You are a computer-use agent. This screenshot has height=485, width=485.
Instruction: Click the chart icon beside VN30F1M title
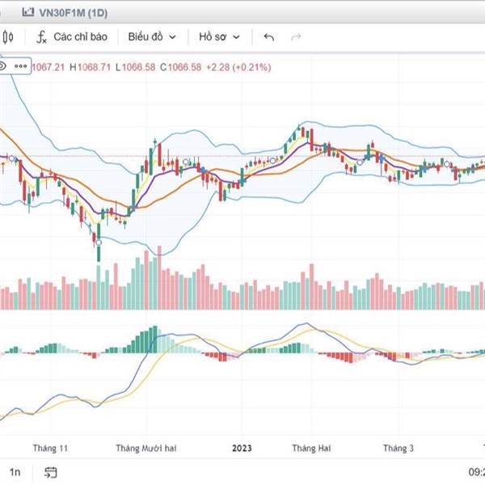[x=29, y=11]
